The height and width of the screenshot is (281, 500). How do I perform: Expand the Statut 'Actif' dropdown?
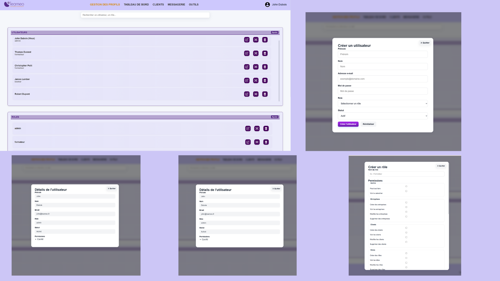pyautogui.click(x=383, y=116)
